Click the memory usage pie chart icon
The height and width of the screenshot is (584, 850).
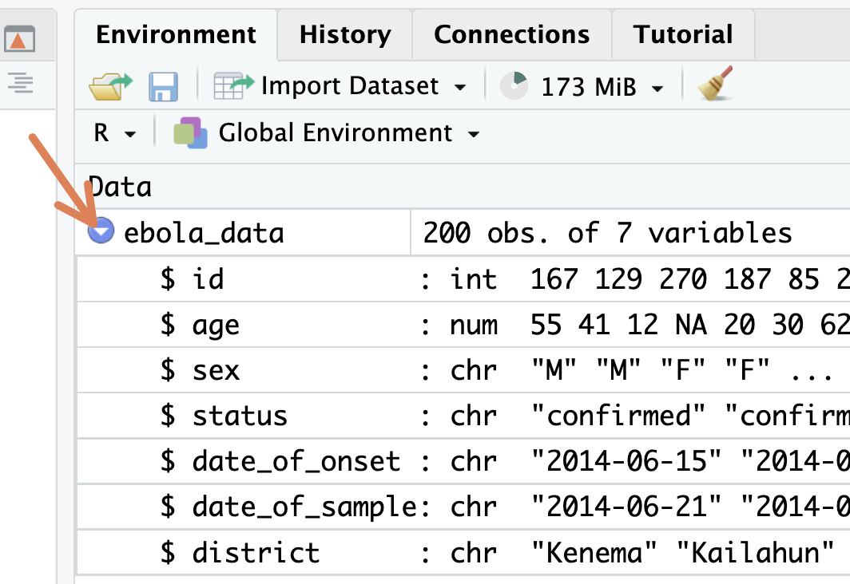[x=514, y=85]
